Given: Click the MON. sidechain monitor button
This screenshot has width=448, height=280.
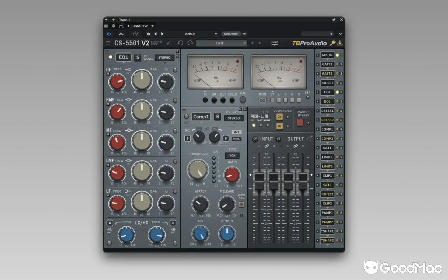Looking at the screenshot, I should [x=237, y=139].
